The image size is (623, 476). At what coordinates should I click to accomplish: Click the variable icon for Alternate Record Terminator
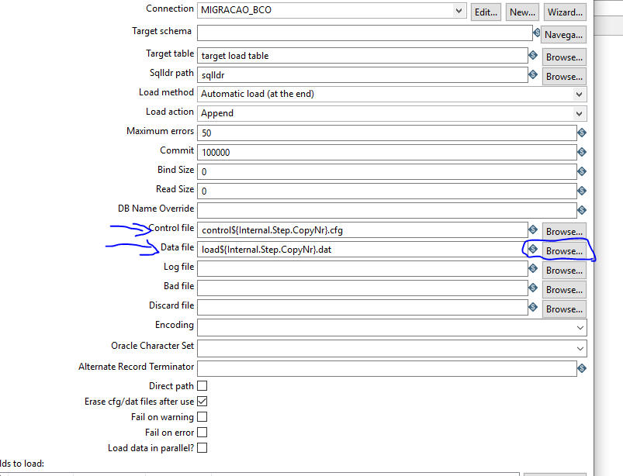click(x=580, y=367)
